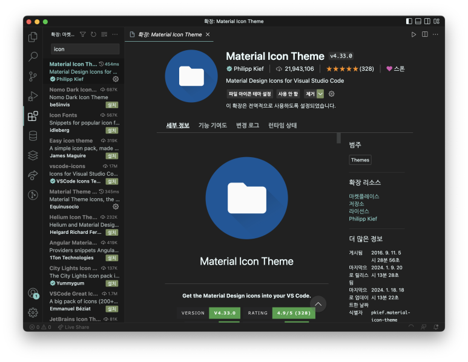Open the Git graph clock icon in activity bar
The width and height of the screenshot is (468, 362).
[33, 195]
